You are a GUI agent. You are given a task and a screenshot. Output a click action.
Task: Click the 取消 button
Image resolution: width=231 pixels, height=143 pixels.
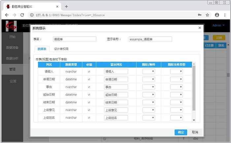tap(195, 132)
